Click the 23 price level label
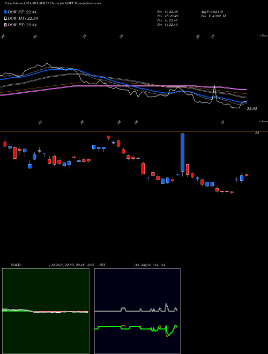This screenshot has width=268, height=354. point(257,133)
